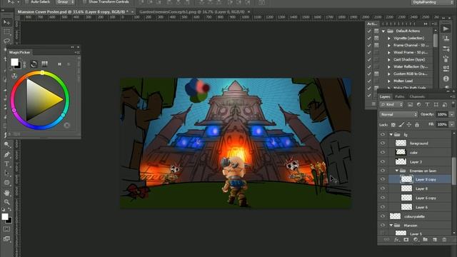Screen dimensions: 457x257
Task: Click the Layer 2 thumbnail
Action: click(x=401, y=161)
